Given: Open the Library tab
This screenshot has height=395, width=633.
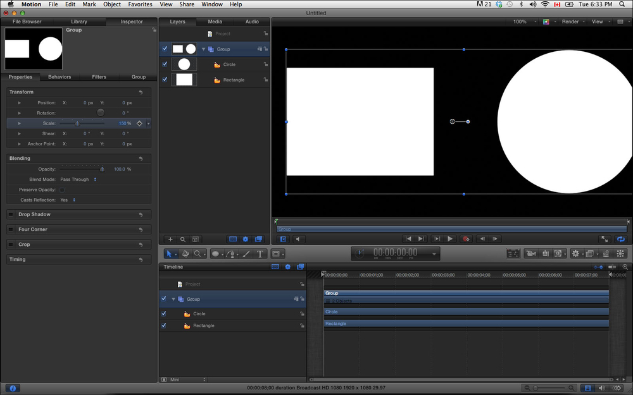Looking at the screenshot, I should [x=79, y=21].
